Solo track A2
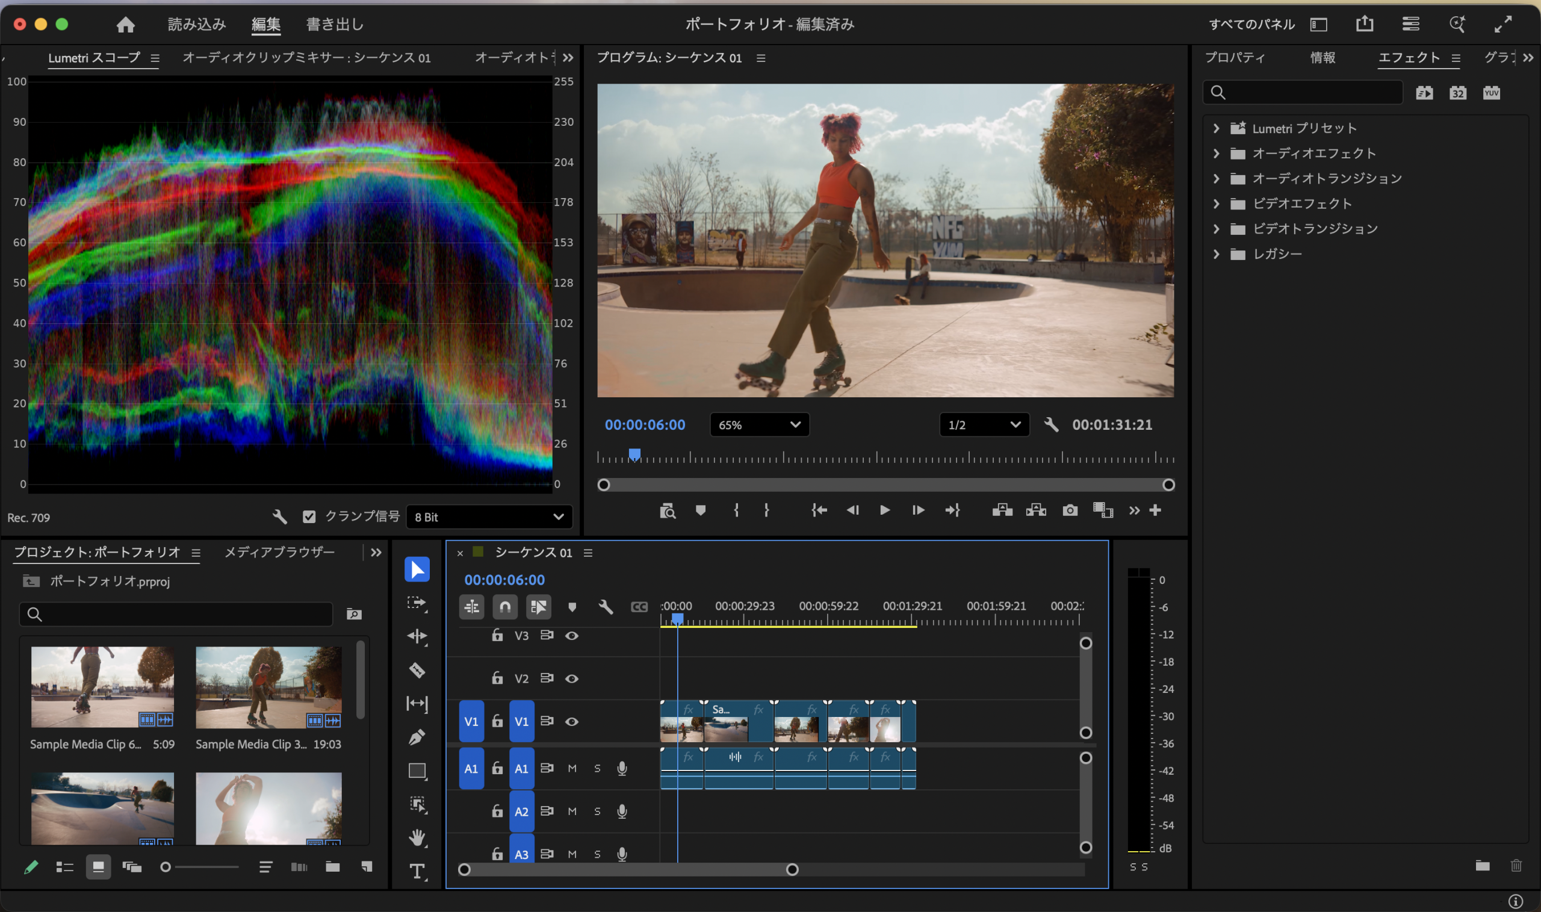Viewport: 1541px width, 912px height. 597,811
